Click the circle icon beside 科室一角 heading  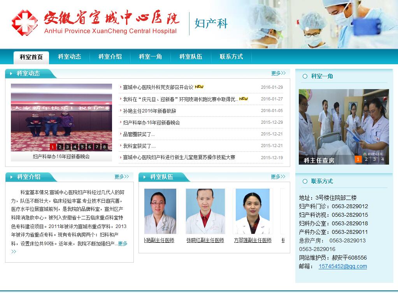[x=305, y=76]
